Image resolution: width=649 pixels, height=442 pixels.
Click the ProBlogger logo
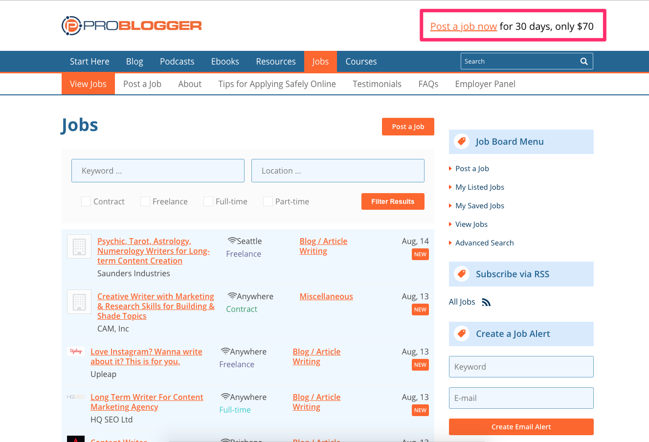tap(132, 25)
